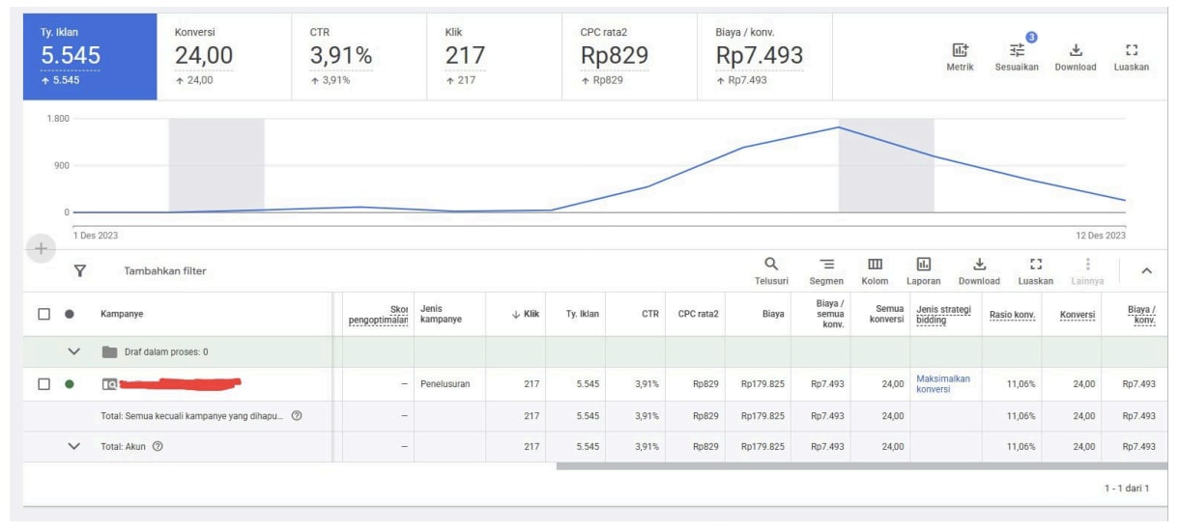1179x532 pixels.
Task: Click the redacted campaign name
Action: (x=181, y=384)
